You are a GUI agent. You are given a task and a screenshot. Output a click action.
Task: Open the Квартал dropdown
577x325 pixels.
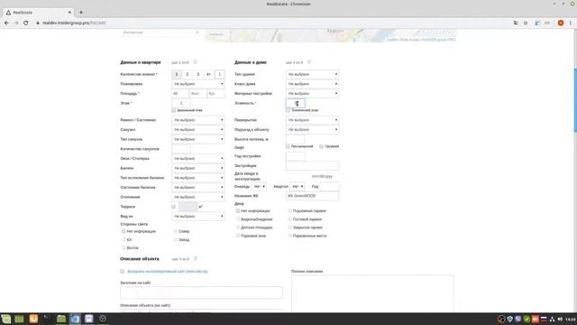coord(297,187)
